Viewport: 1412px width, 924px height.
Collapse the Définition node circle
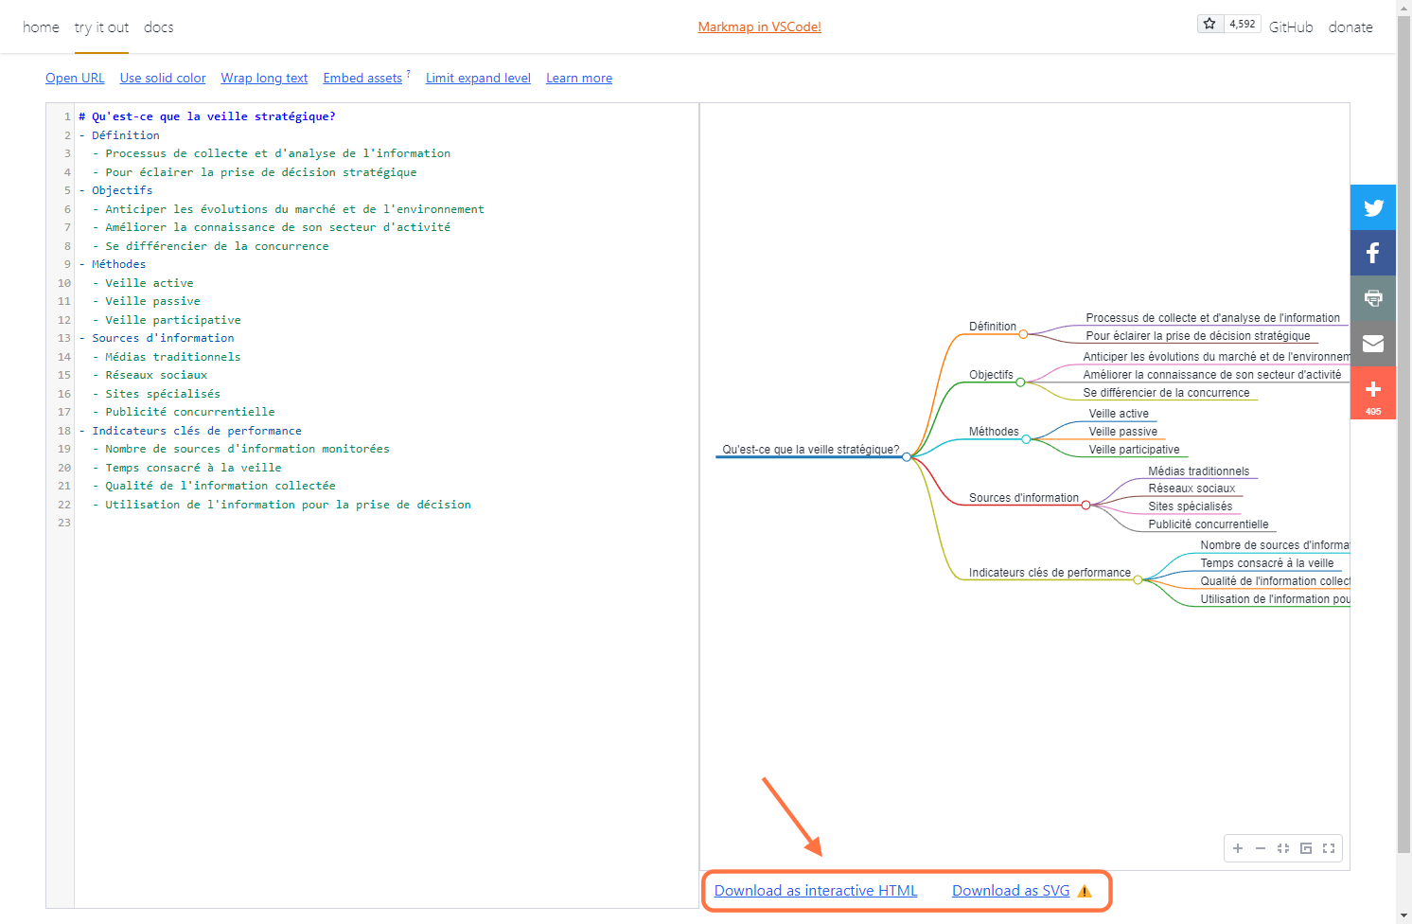1023,334
